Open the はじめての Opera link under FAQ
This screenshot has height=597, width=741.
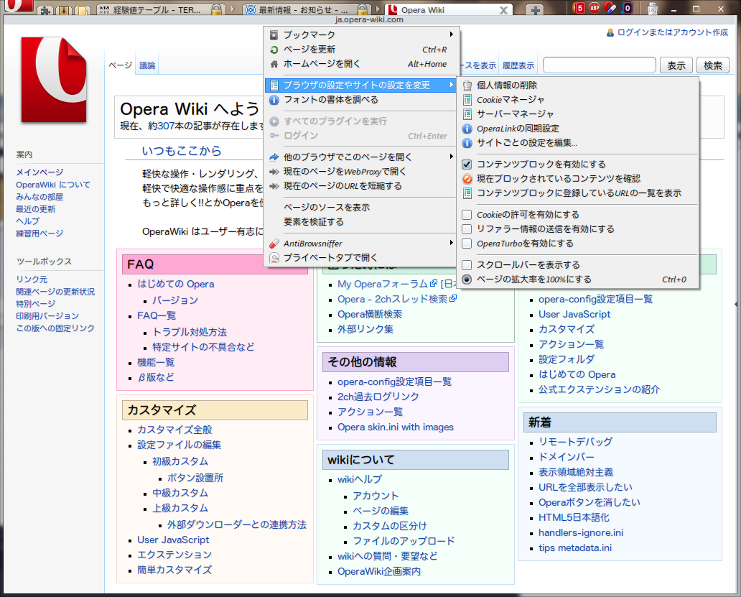176,284
